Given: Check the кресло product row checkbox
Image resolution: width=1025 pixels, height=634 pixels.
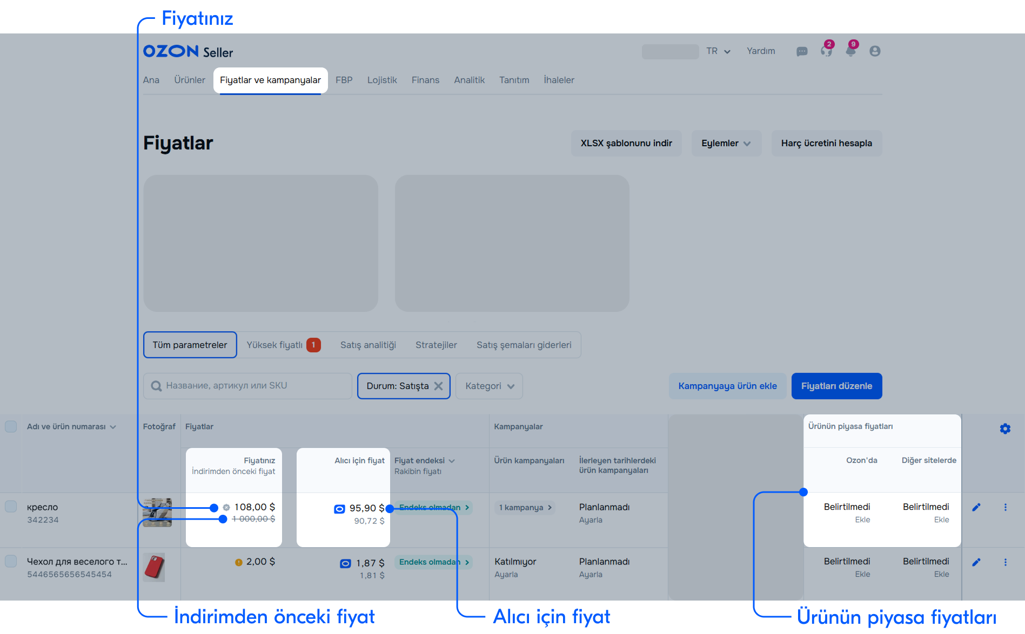Looking at the screenshot, I should point(11,507).
